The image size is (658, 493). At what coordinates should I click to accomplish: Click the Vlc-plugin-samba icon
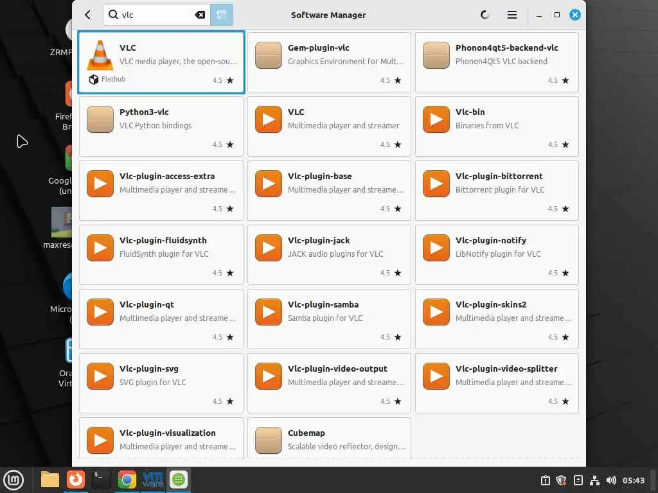coord(268,311)
